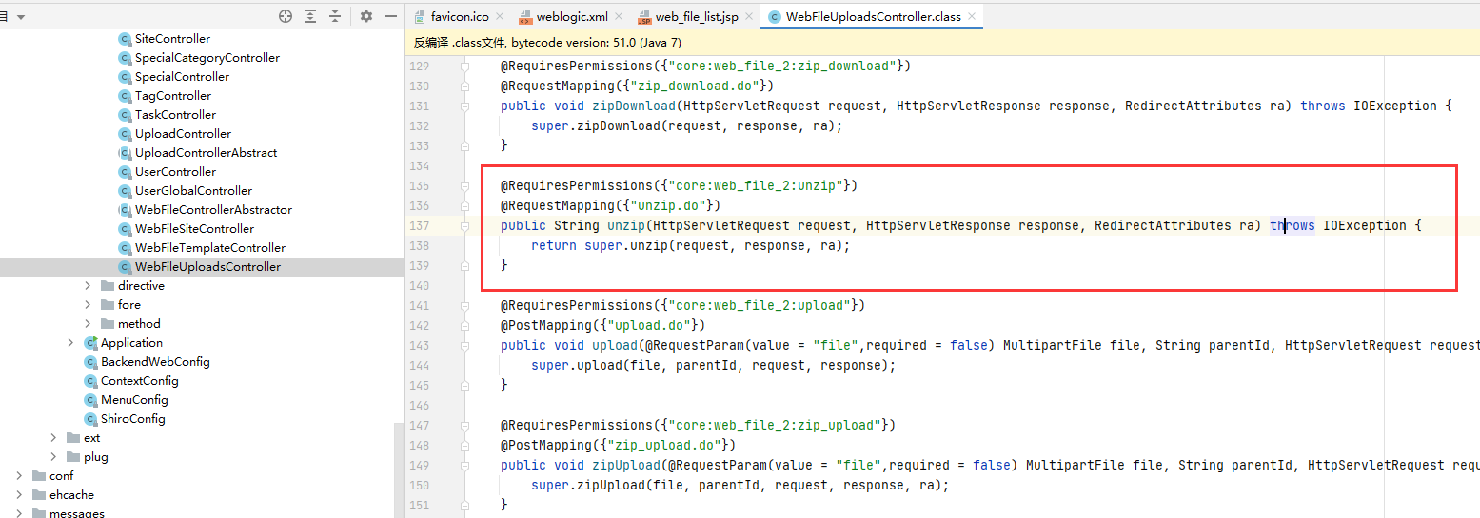Image resolution: width=1480 pixels, height=518 pixels.
Task: Select WebFileSiteController in the tree
Action: (x=194, y=229)
